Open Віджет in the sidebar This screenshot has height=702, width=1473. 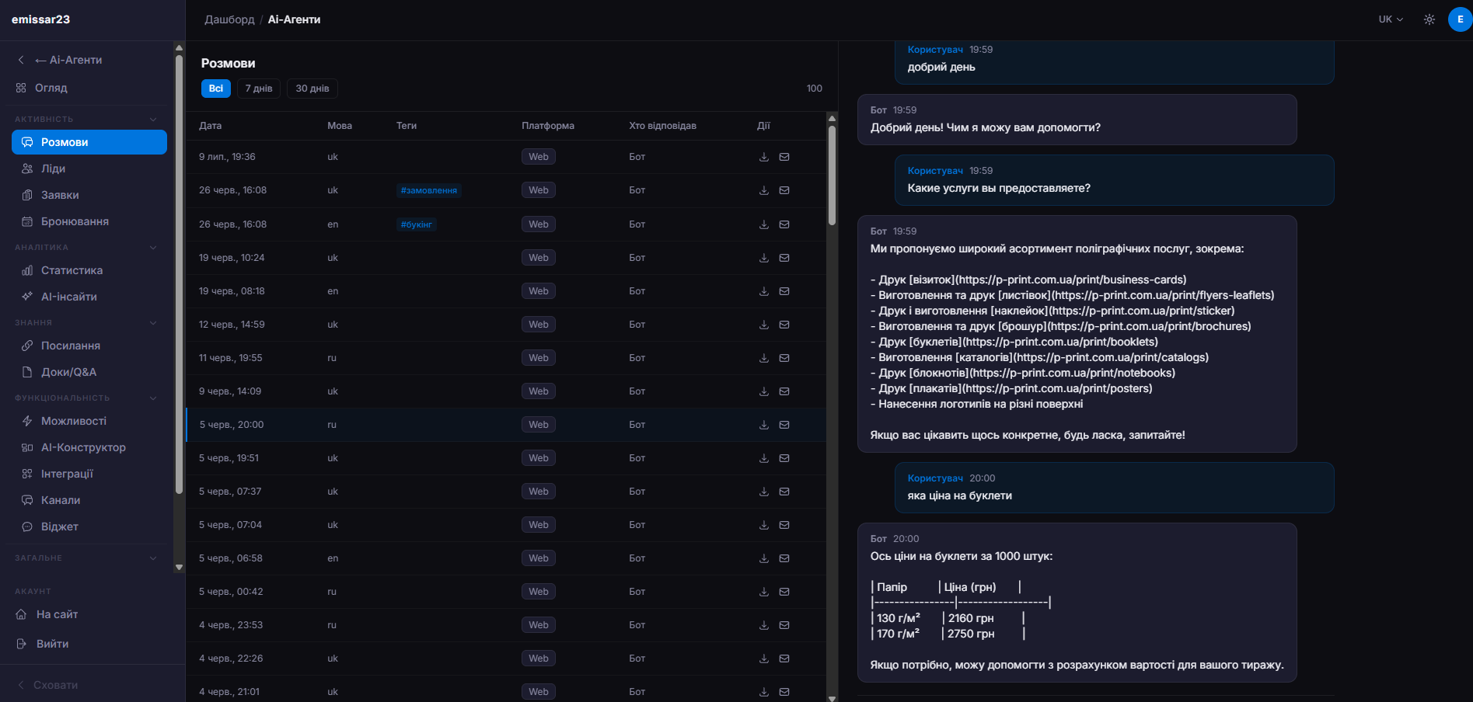pos(89,526)
